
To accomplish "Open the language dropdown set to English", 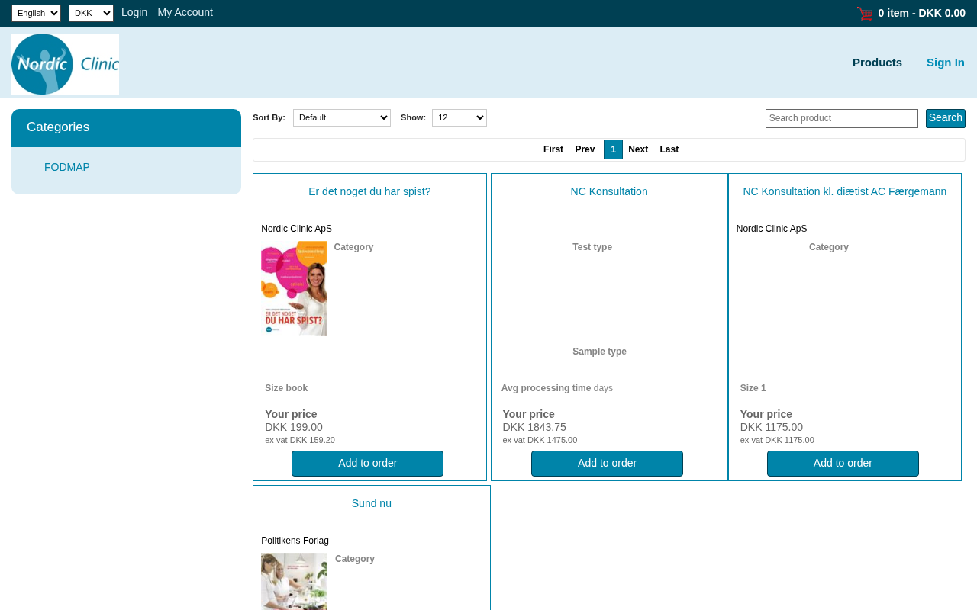I will coord(36,13).
